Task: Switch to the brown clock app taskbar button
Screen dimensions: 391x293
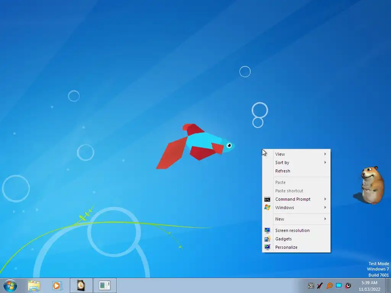Action: point(81,285)
